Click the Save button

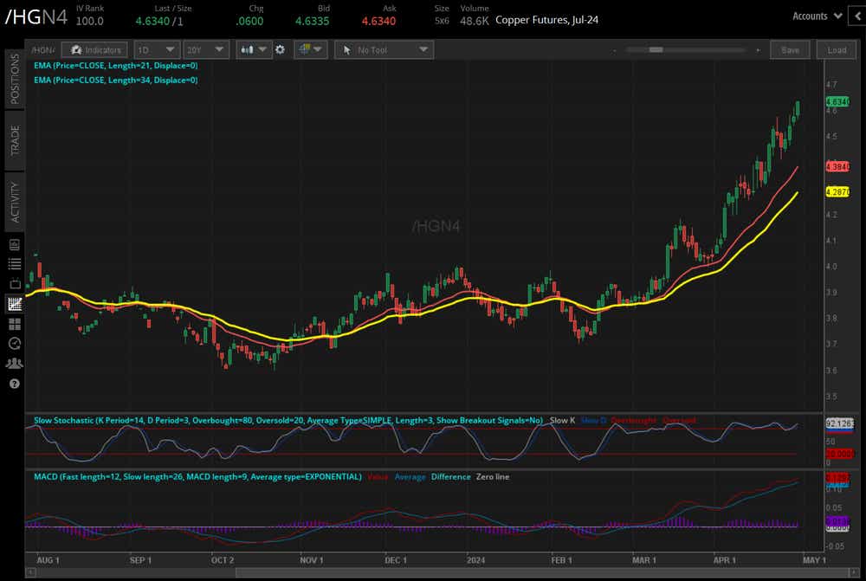(790, 50)
